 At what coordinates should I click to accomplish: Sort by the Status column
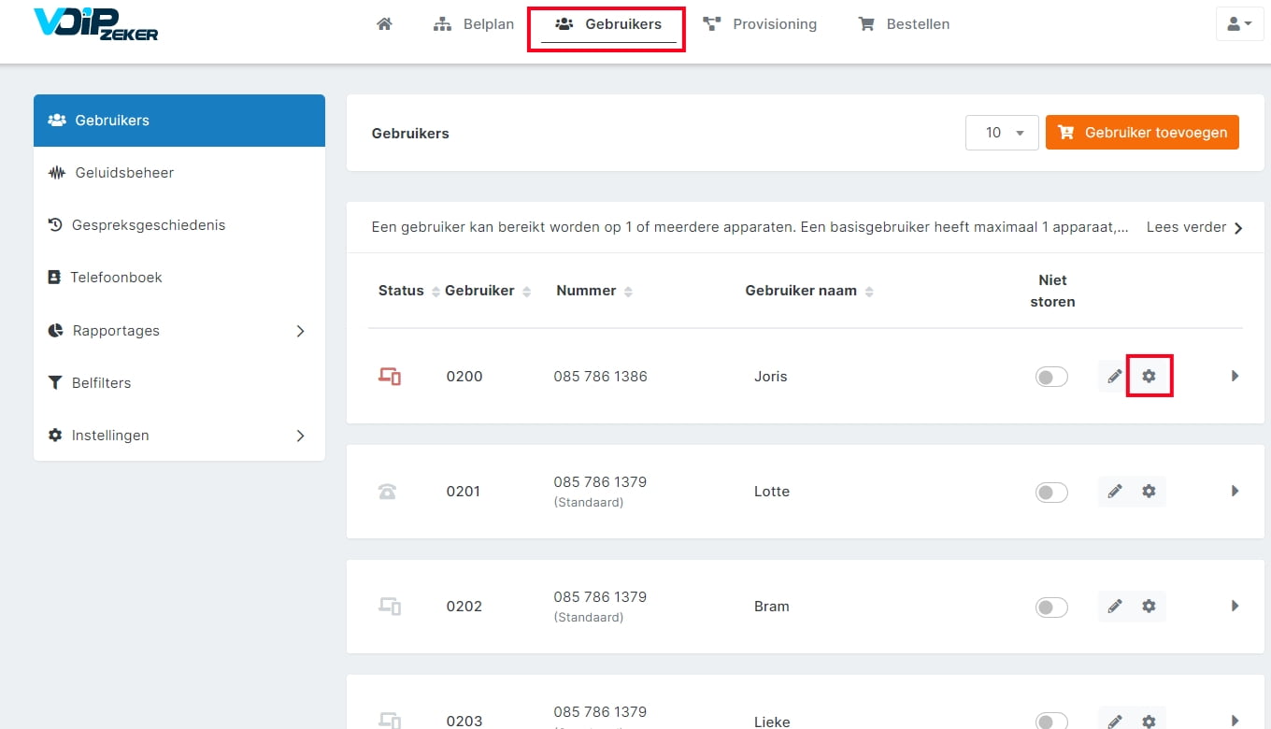point(408,291)
